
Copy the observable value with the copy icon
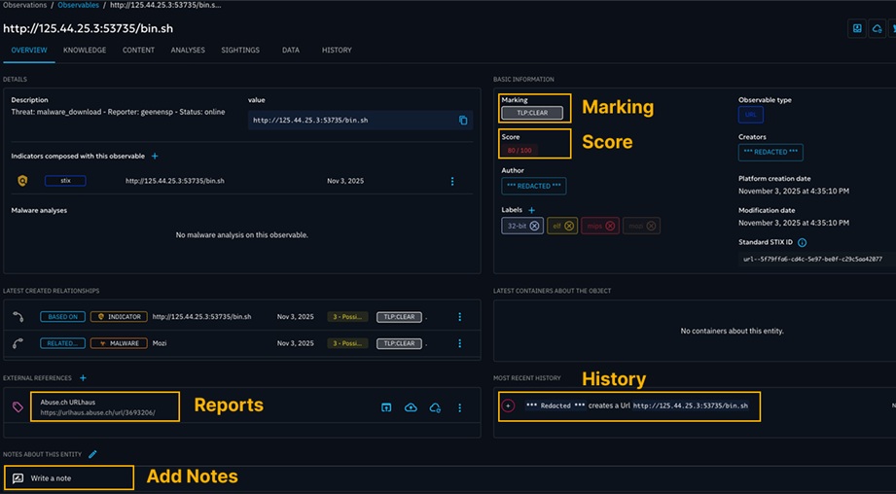point(463,121)
